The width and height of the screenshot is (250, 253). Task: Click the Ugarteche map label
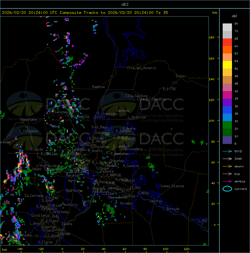click(74, 191)
